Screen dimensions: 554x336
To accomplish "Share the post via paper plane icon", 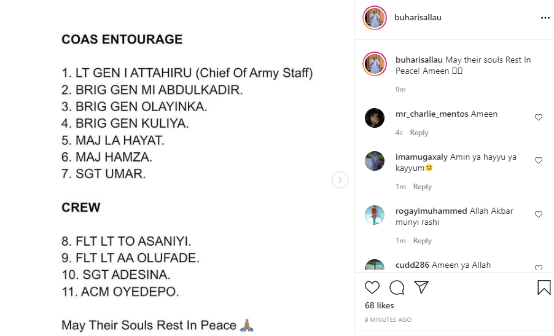I will coord(421,287).
